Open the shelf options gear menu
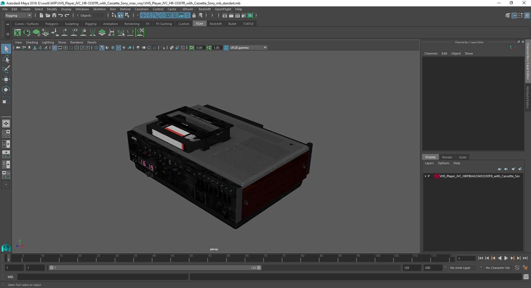The height and width of the screenshot is (288, 531). [8, 34]
